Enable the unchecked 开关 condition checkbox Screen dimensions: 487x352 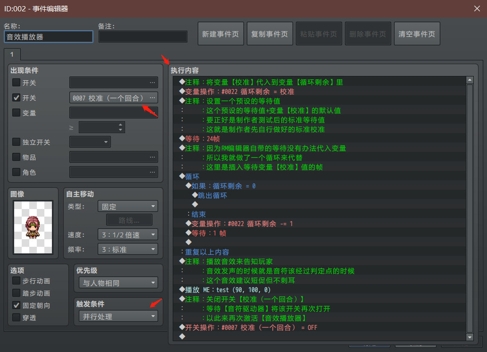[x=16, y=83]
